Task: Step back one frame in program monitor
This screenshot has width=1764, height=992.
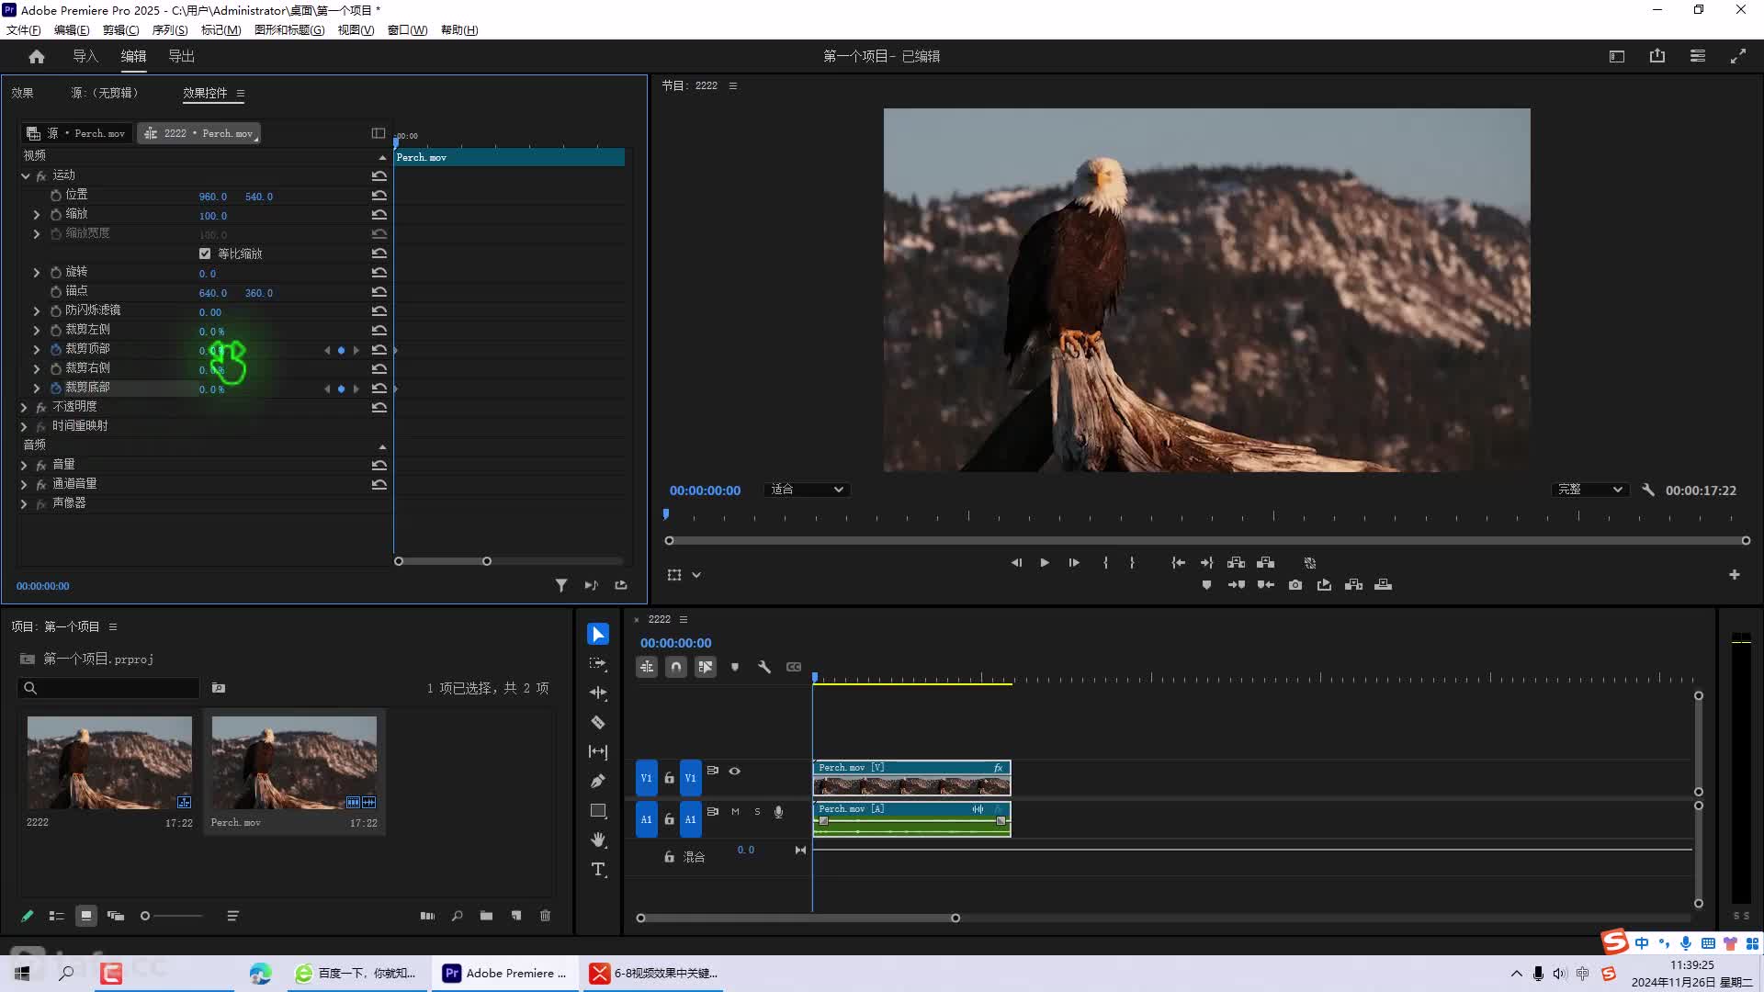Action: 1016,563
